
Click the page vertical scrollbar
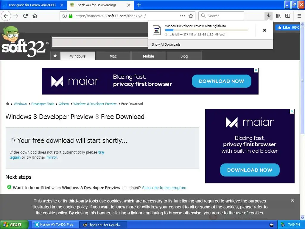coord(302,81)
